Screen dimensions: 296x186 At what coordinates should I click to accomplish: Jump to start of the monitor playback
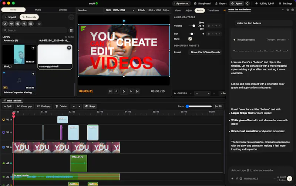[110, 91]
